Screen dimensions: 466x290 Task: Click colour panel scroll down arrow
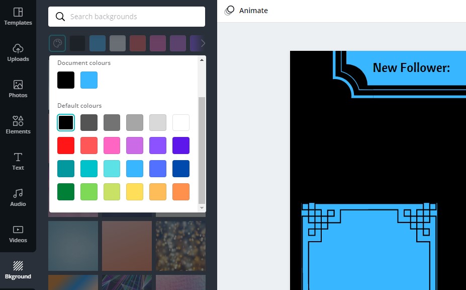point(202,207)
